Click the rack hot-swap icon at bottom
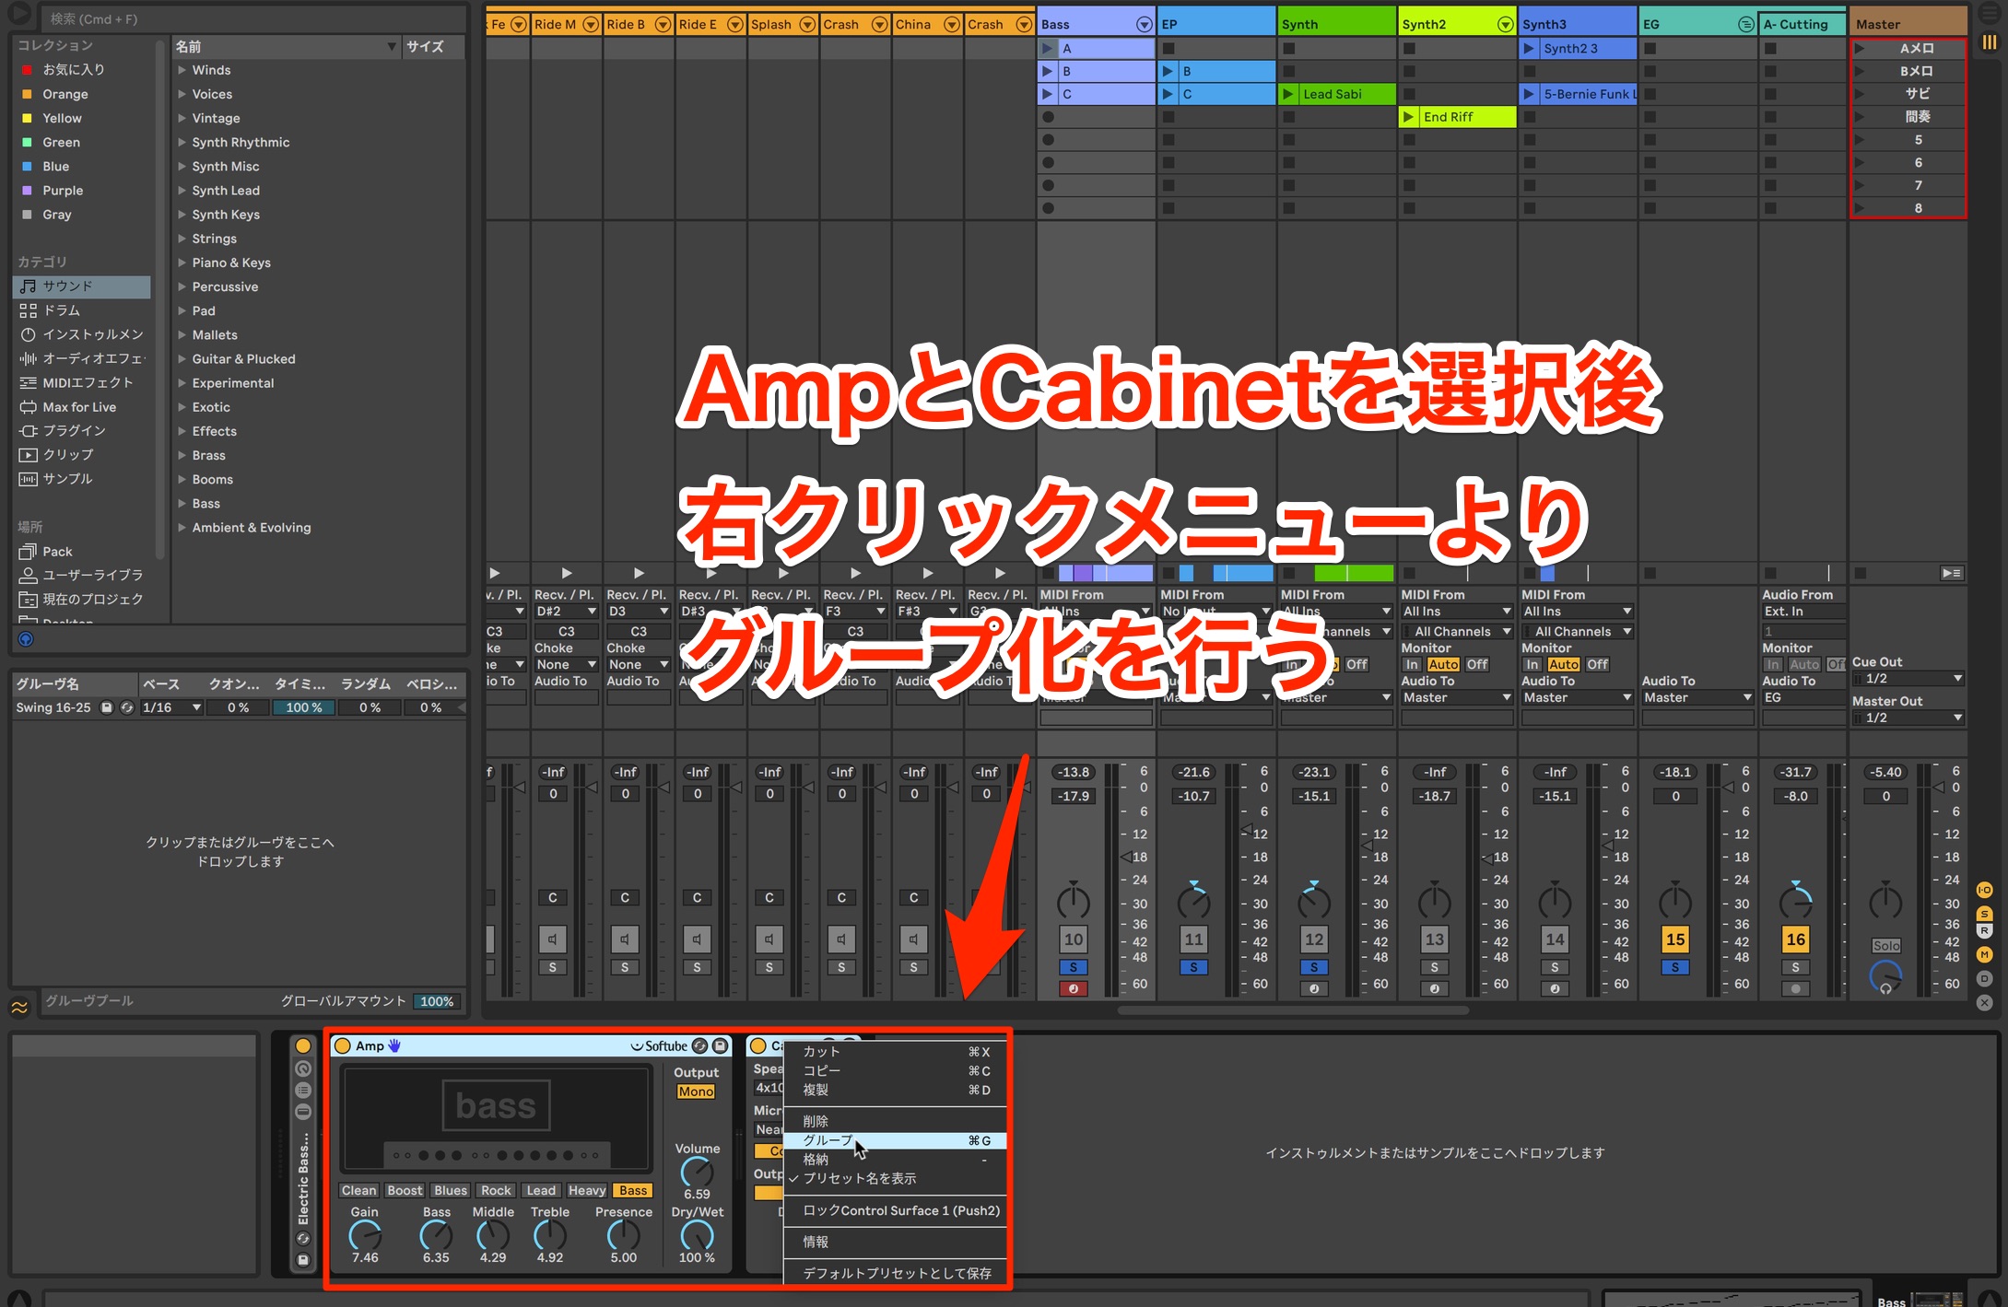Image resolution: width=2008 pixels, height=1307 pixels. tap(303, 1239)
